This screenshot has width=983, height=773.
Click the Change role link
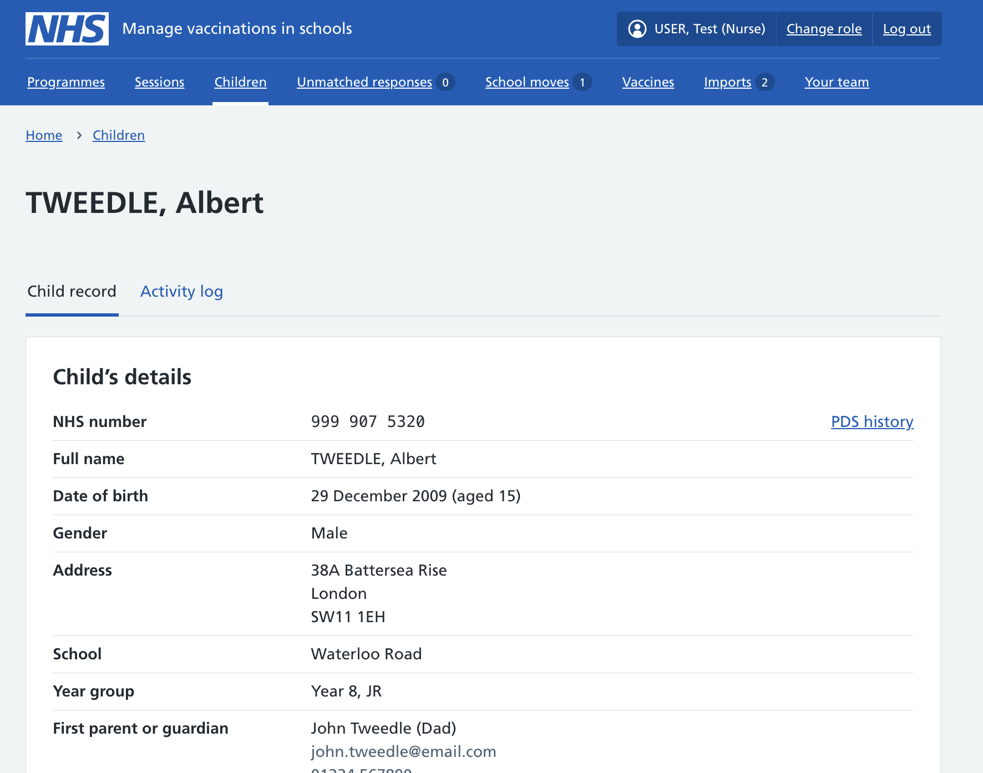[824, 29]
